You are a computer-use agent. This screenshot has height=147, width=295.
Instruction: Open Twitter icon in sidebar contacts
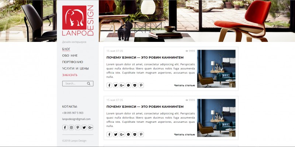tap(84, 128)
